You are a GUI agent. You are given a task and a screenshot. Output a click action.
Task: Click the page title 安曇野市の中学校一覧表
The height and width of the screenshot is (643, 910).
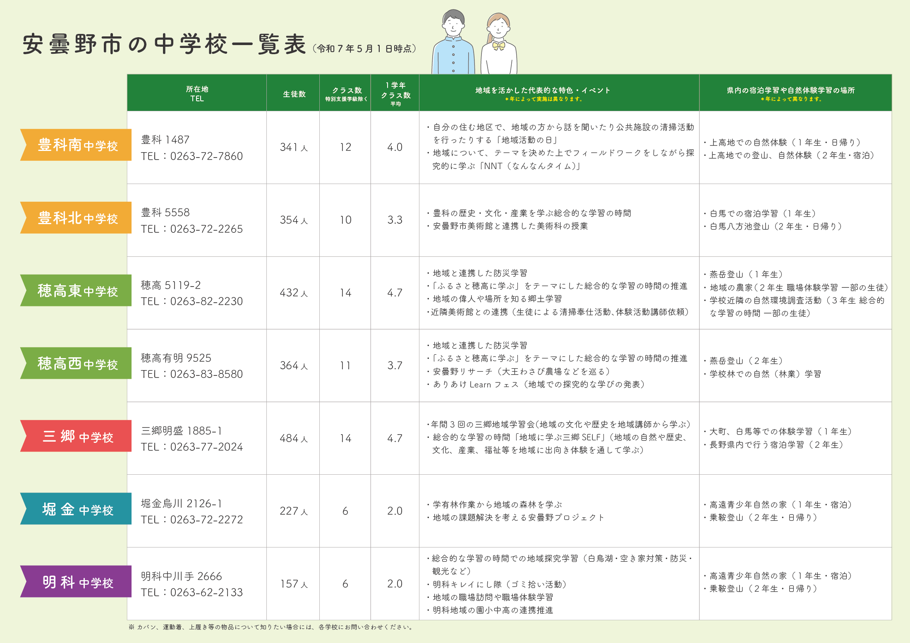coord(165,45)
